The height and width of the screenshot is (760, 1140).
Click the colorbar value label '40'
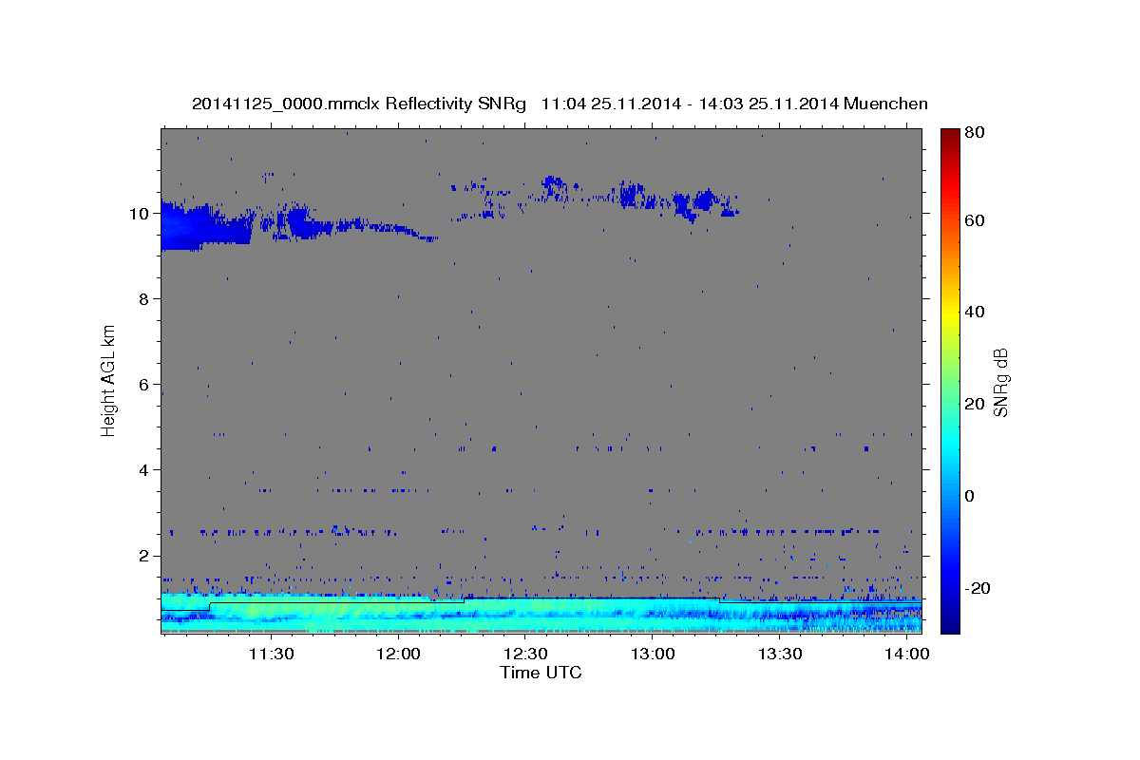tap(974, 312)
